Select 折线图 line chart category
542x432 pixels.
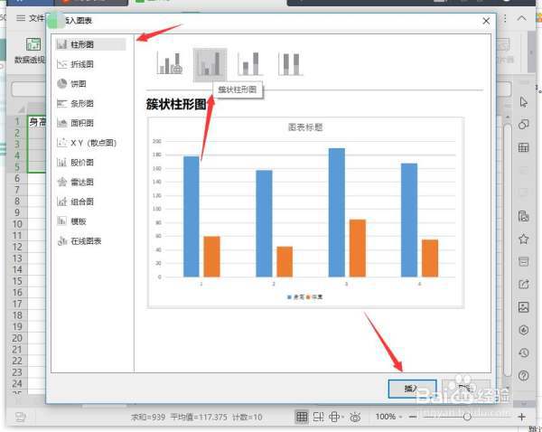tap(76, 64)
